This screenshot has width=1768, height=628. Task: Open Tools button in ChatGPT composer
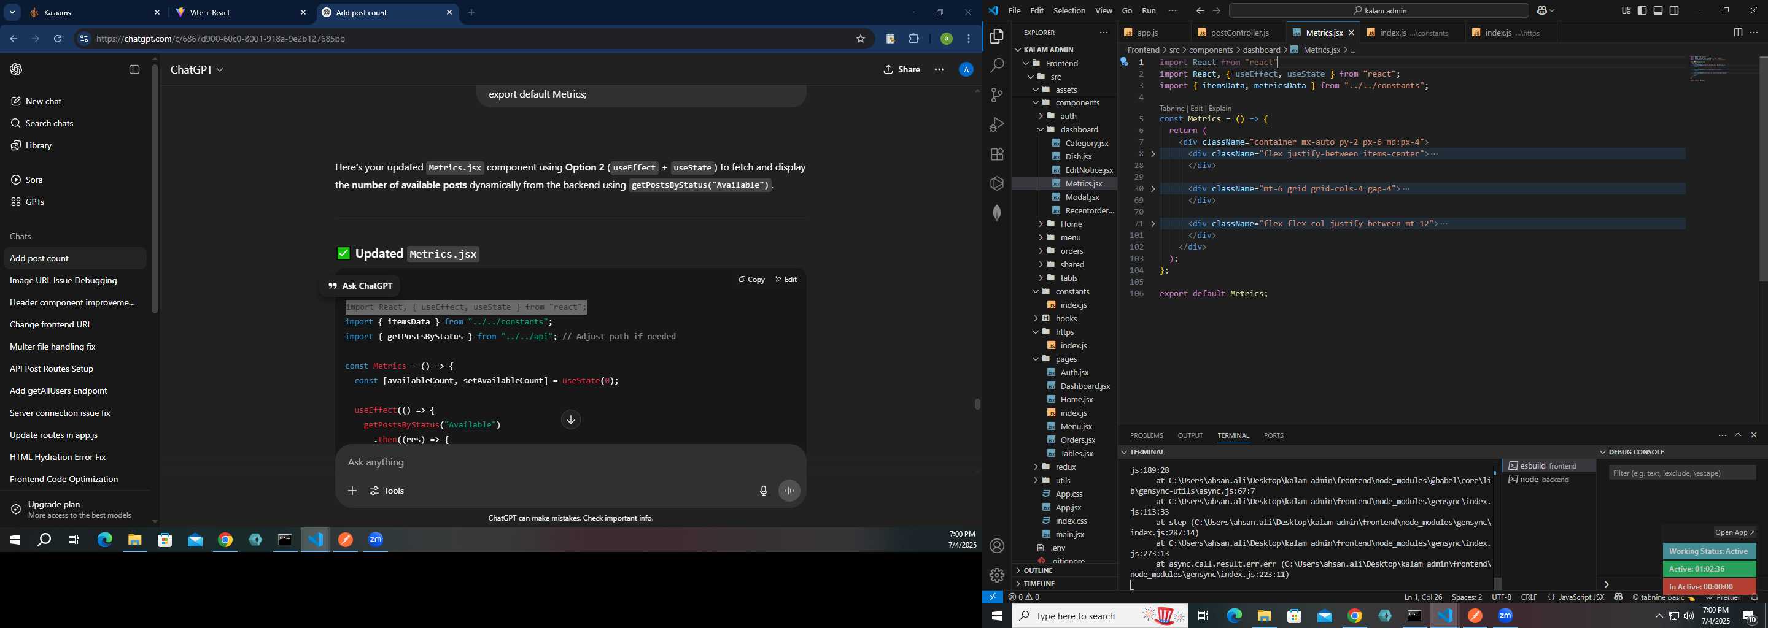point(387,491)
